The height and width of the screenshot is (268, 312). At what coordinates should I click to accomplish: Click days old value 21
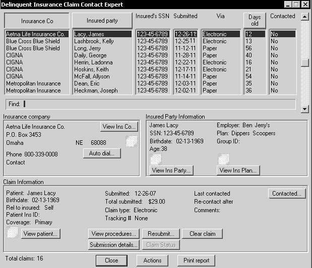click(x=248, y=69)
